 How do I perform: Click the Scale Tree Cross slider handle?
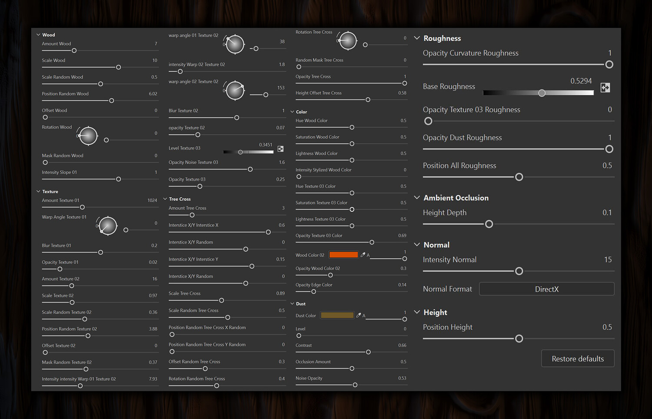coord(222,300)
